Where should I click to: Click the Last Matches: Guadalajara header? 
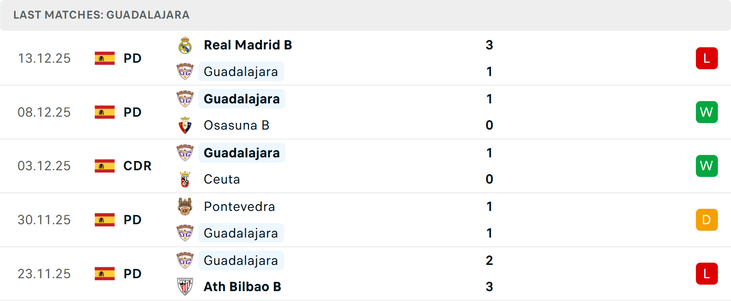pyautogui.click(x=101, y=15)
